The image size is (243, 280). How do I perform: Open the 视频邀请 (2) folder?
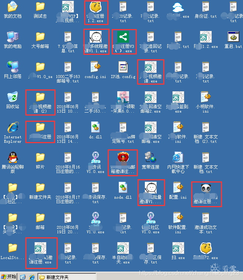[40, 103]
